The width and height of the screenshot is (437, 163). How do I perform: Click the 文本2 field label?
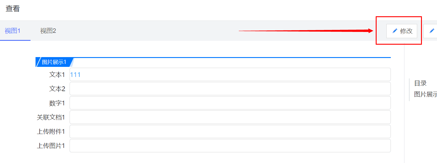pos(57,89)
